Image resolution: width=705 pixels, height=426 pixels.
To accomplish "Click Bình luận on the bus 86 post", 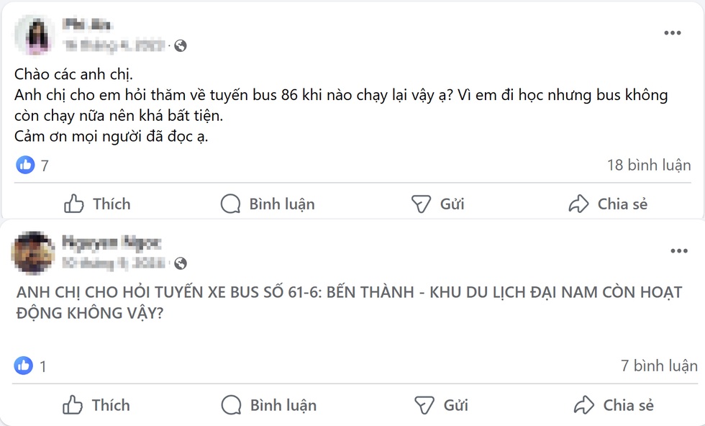I will pyautogui.click(x=268, y=204).
